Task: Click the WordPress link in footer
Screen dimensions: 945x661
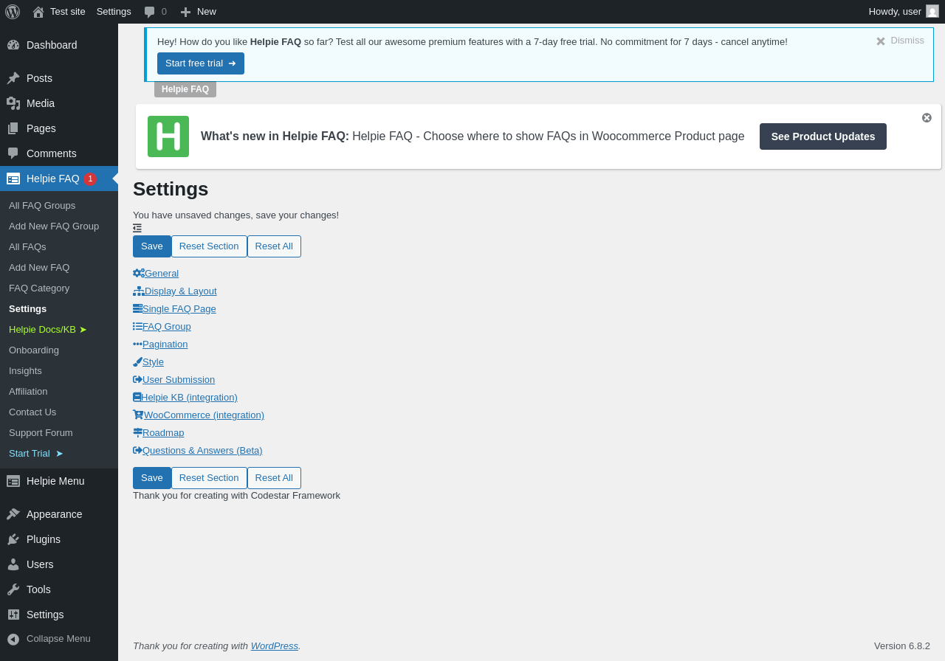Action: (275, 646)
